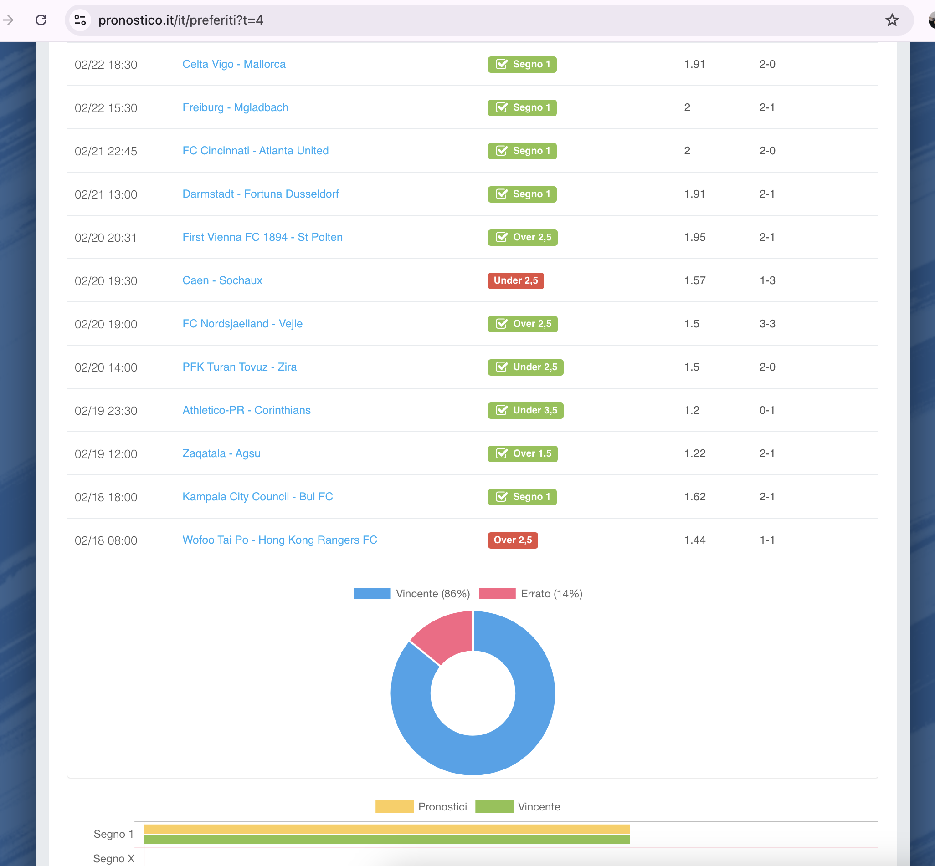Bookmark this page with the star icon
The height and width of the screenshot is (866, 935).
(x=891, y=20)
